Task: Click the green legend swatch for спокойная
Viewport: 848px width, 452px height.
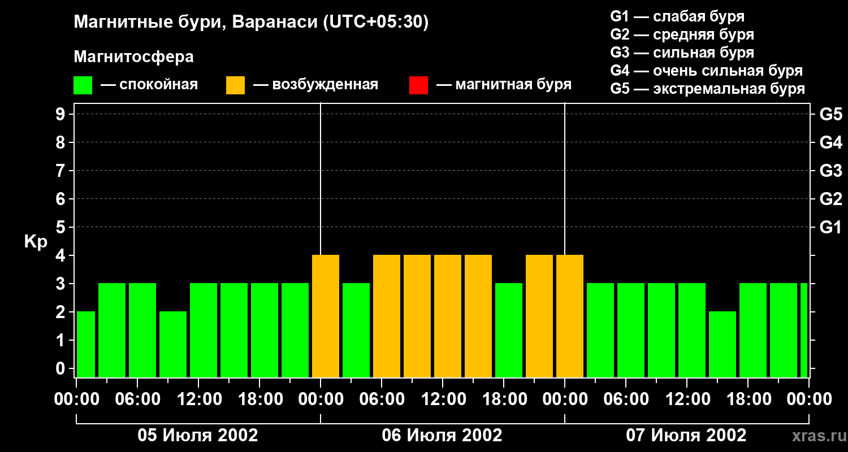Action: click(x=83, y=85)
